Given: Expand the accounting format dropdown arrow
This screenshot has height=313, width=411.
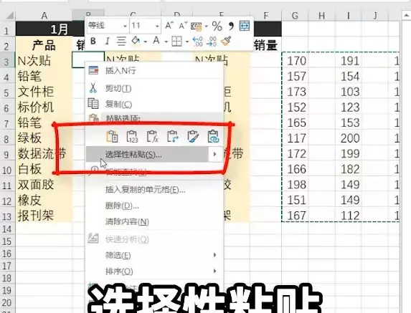Looking at the screenshot, I should (207, 27).
